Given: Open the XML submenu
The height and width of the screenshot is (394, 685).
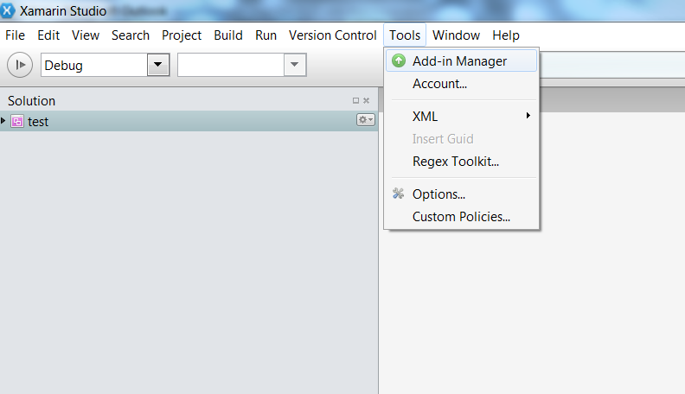Looking at the screenshot, I should [x=461, y=117].
